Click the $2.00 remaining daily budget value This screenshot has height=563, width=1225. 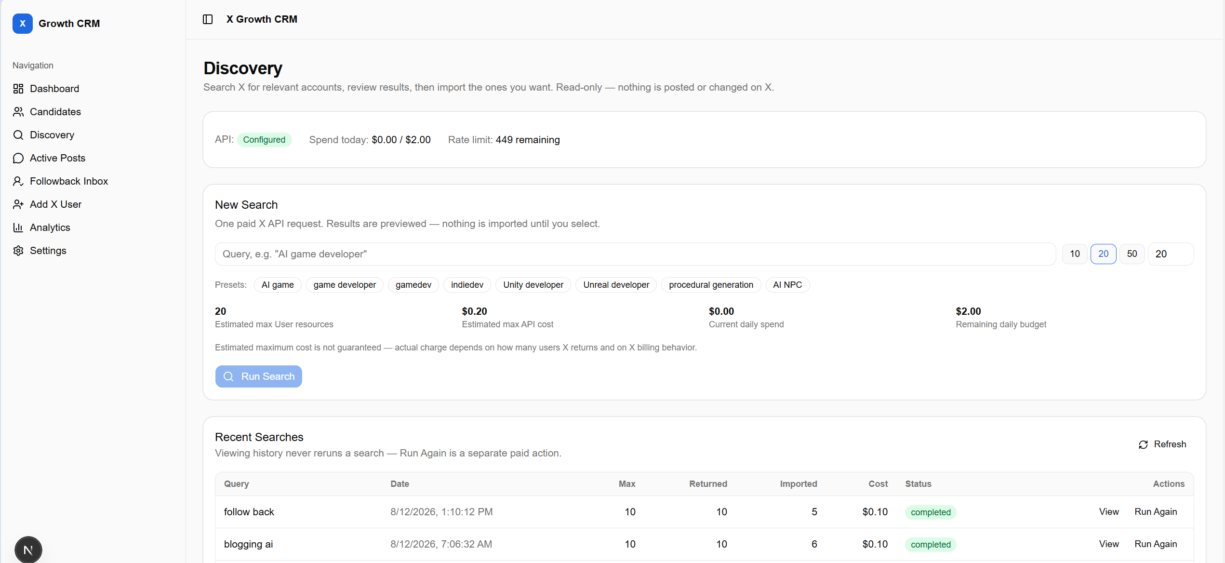[968, 311]
